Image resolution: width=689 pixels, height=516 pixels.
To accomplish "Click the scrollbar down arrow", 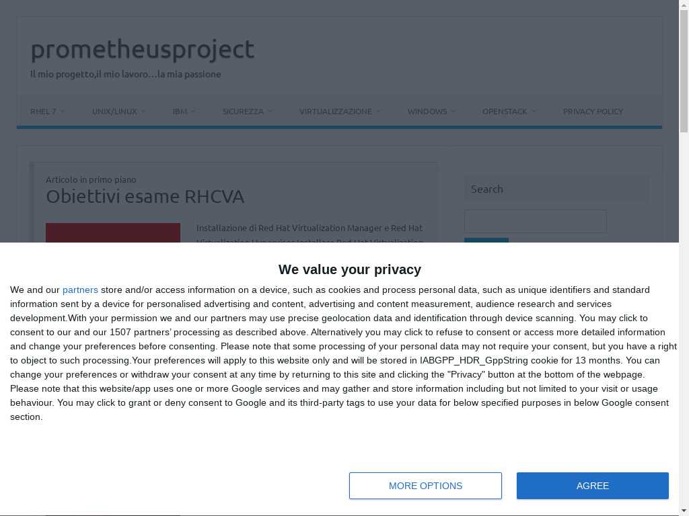I will pos(684,511).
